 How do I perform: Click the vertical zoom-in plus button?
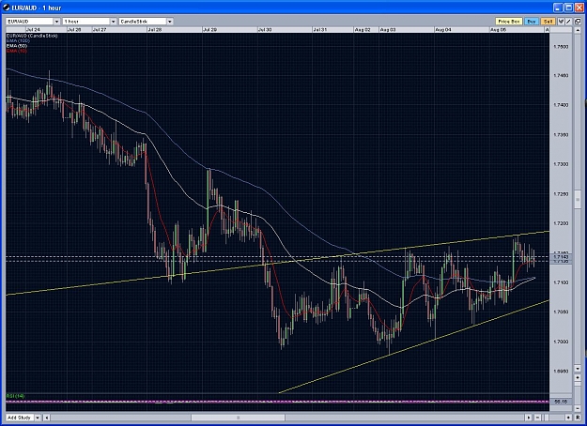pos(578,378)
